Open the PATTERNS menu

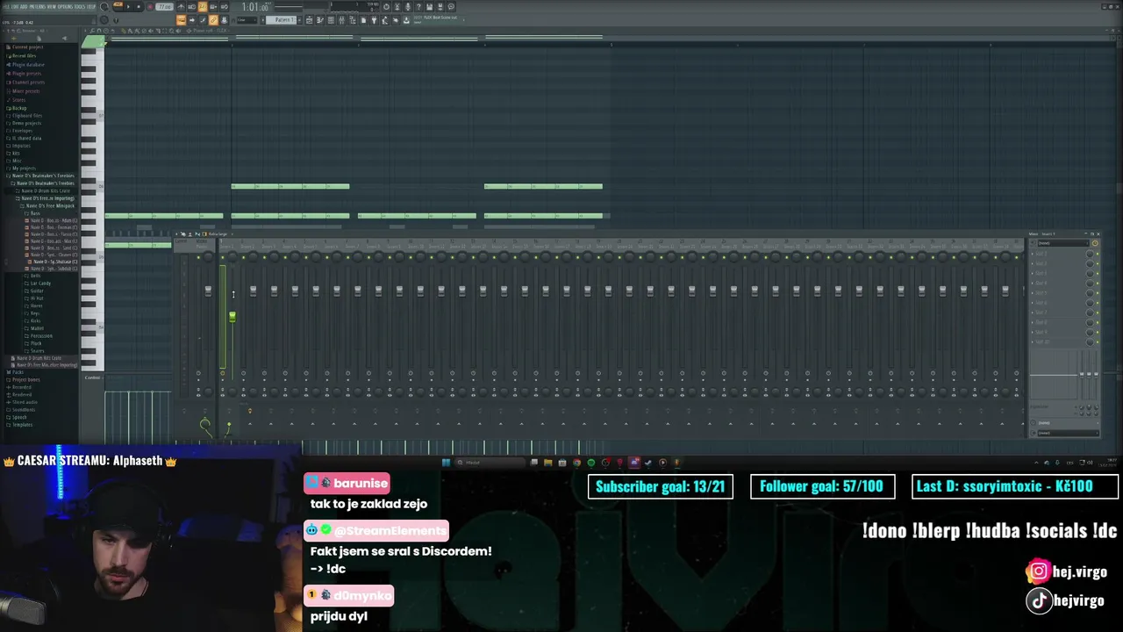point(38,7)
